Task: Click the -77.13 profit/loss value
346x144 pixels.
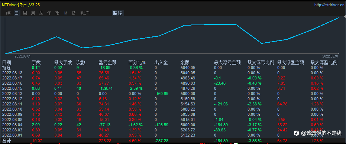Action: click(104, 125)
